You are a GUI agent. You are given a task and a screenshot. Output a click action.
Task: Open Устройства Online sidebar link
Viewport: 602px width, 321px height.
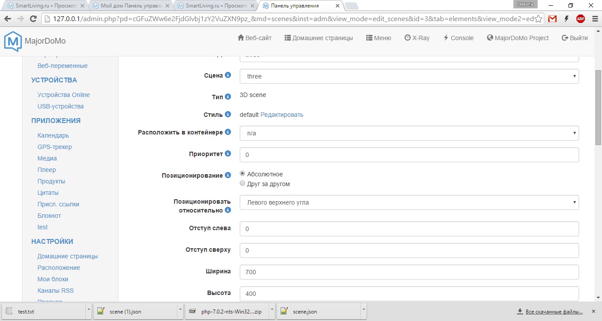[63, 95]
